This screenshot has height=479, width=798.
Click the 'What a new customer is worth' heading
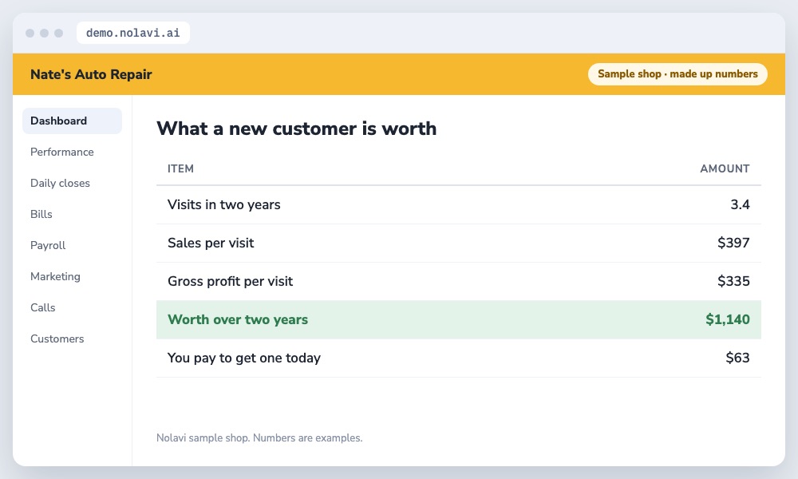click(x=296, y=129)
